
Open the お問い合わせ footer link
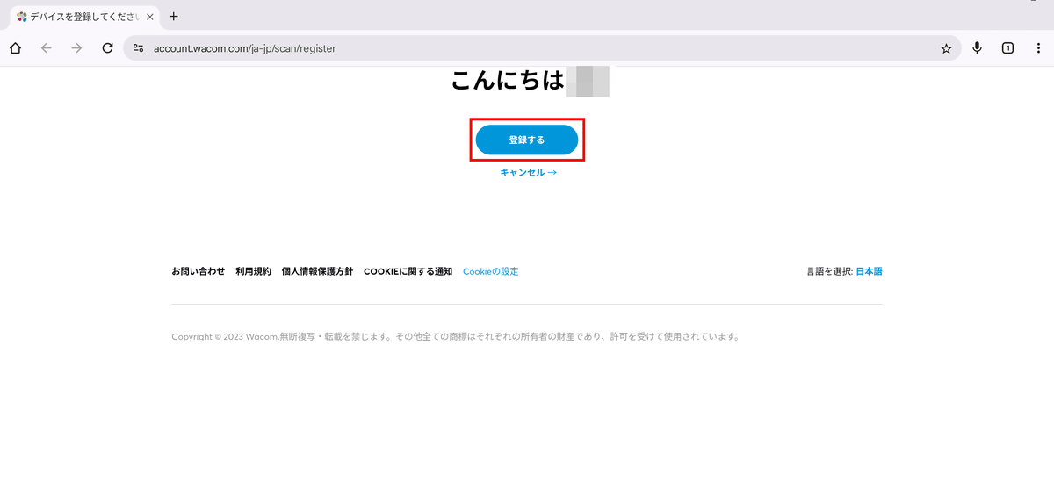tap(198, 272)
